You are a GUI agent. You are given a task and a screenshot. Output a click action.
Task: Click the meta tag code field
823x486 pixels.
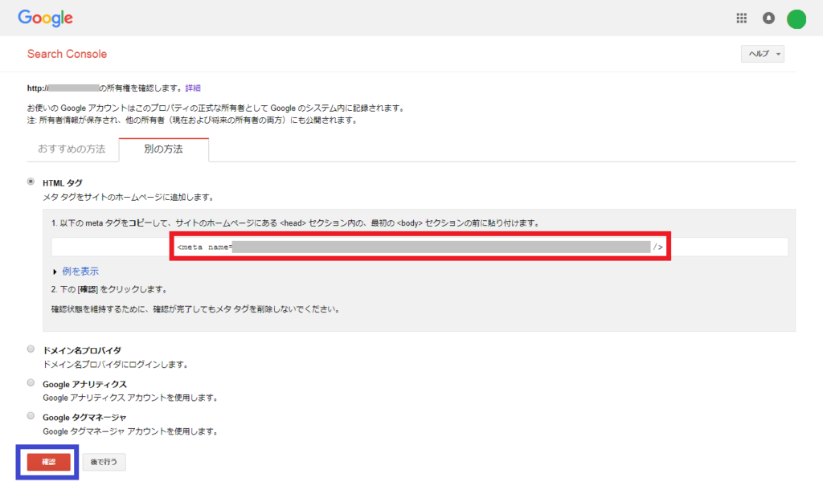point(420,247)
